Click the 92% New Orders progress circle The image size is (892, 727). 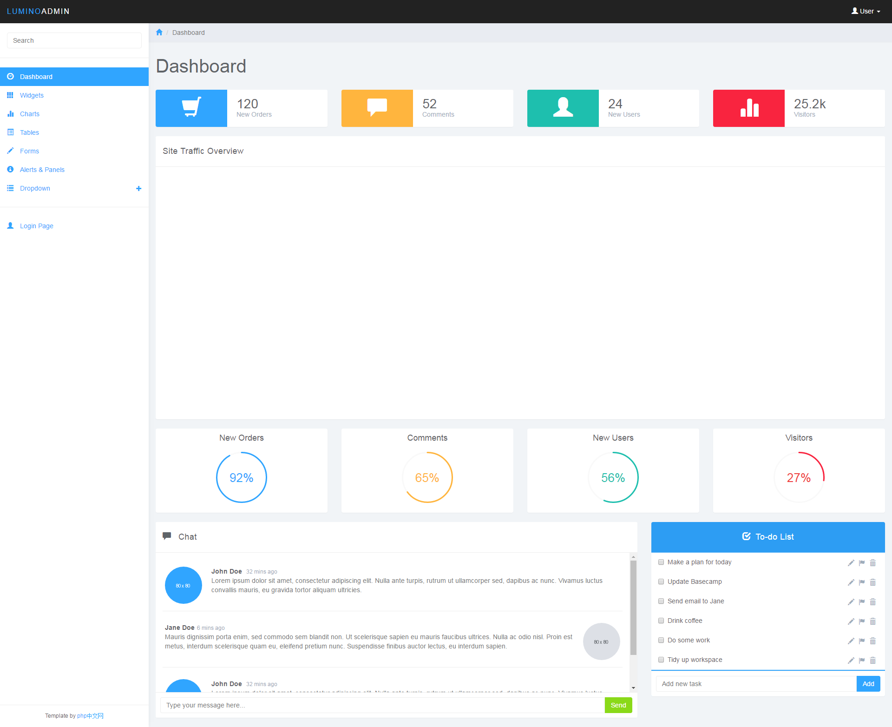pos(242,477)
